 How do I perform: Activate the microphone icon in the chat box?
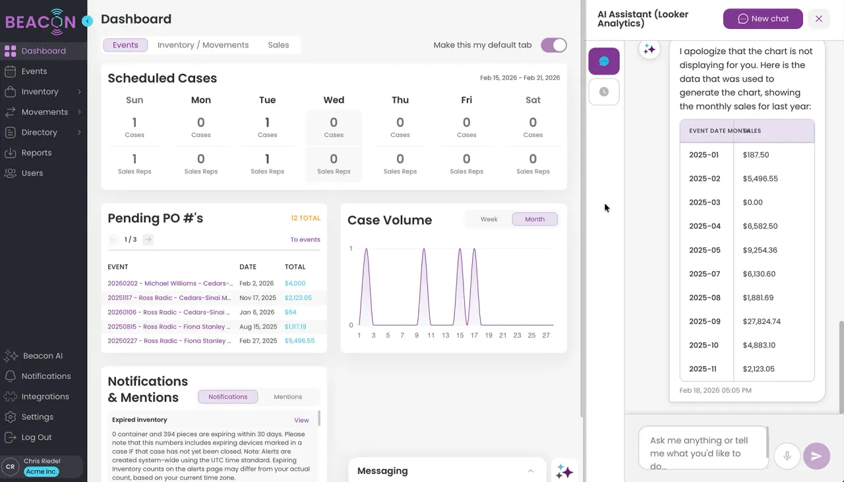click(x=787, y=456)
